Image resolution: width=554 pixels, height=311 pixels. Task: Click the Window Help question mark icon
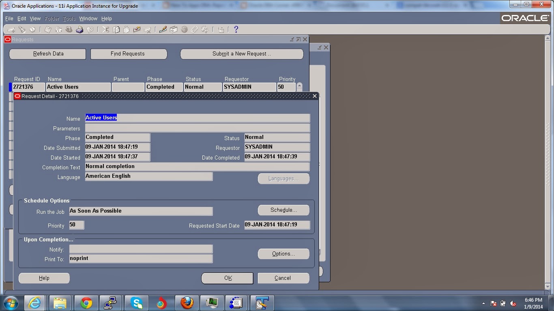236,29
